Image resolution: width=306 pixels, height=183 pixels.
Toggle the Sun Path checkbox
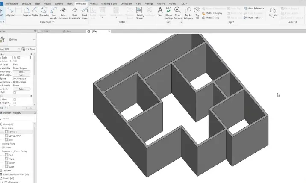(x=15, y=92)
